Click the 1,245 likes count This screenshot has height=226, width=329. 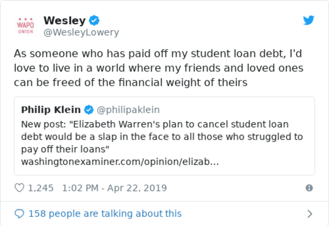pyautogui.click(x=41, y=188)
